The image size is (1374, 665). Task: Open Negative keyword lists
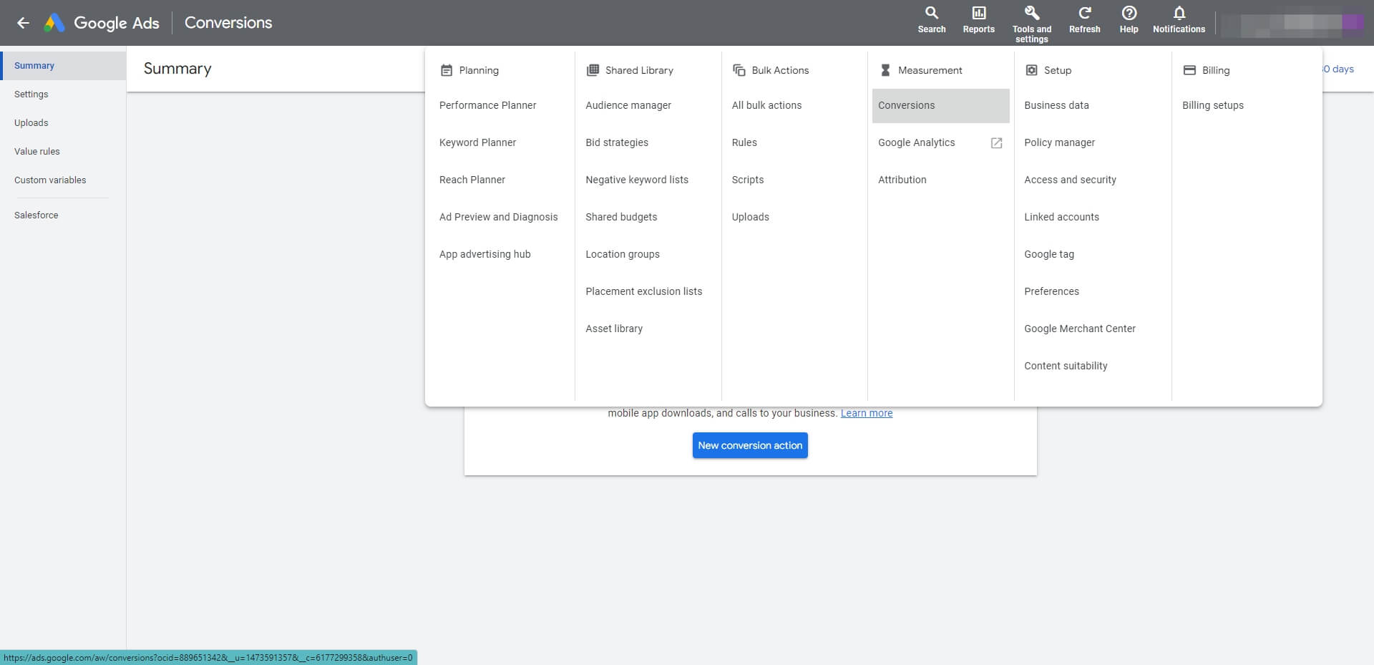coord(637,180)
